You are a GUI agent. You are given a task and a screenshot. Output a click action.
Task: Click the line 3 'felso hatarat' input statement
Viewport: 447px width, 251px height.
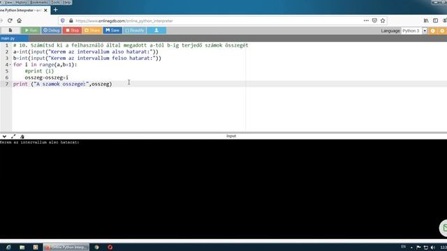[x=87, y=58]
